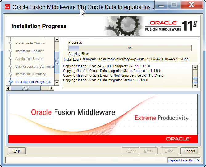Click the Install Log label
Image resolution: width=206 pixels, height=167 pixels.
point(71,59)
